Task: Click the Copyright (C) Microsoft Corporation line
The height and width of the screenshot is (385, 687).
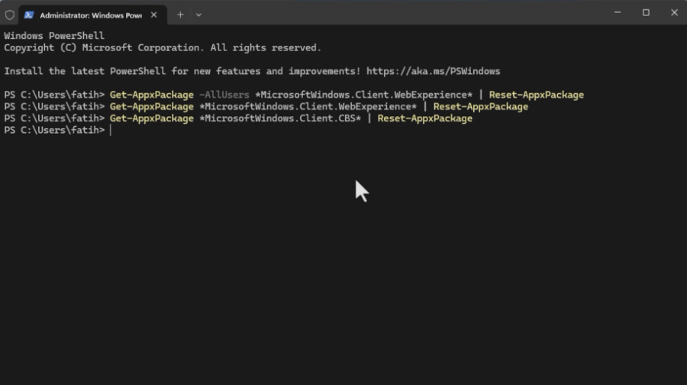Action: (163, 47)
